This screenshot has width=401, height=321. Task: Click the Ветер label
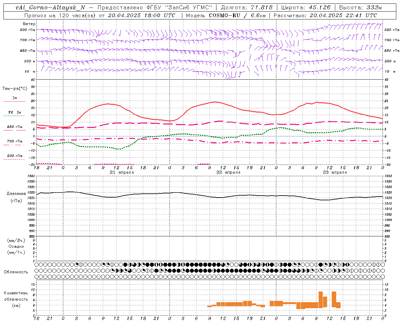(29, 24)
